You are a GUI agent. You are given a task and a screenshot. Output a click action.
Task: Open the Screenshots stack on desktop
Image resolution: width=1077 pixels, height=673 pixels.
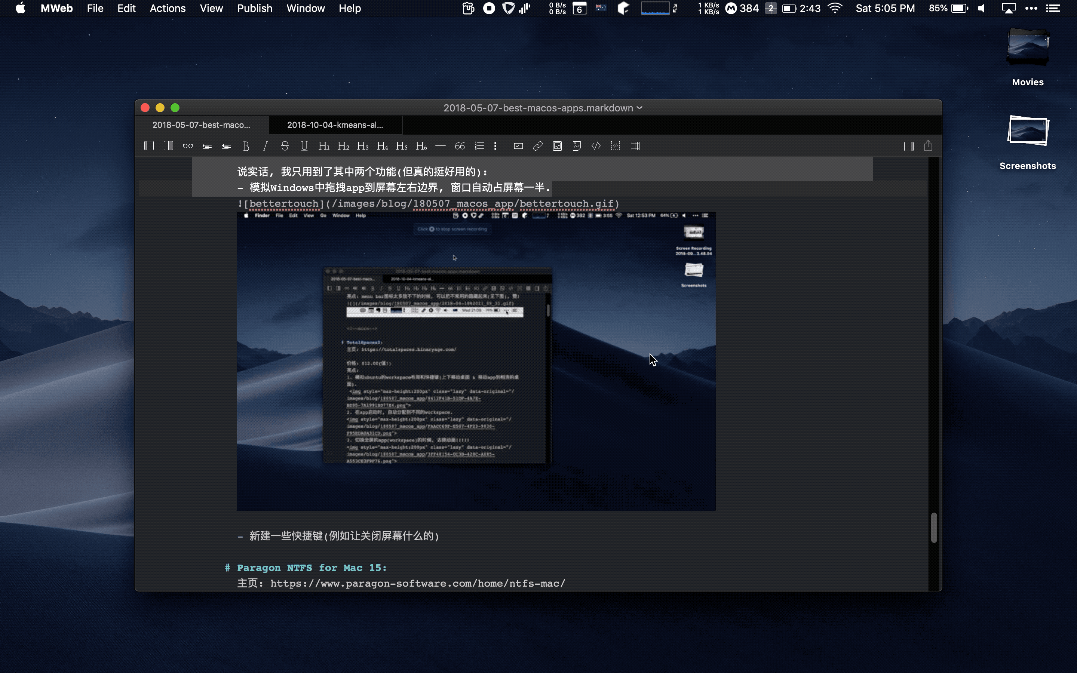pos(1028,132)
